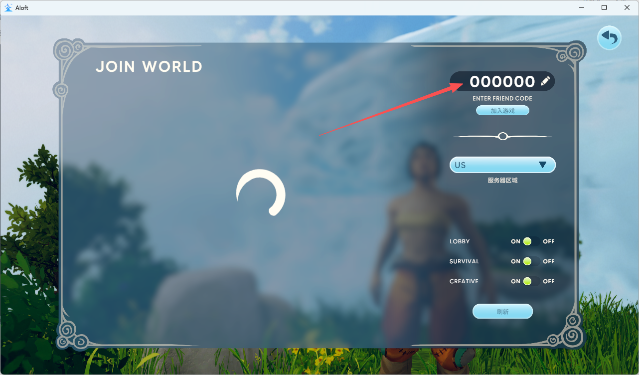The width and height of the screenshot is (639, 375).
Task: Click ON label next to LOBBY
Action: coord(515,241)
